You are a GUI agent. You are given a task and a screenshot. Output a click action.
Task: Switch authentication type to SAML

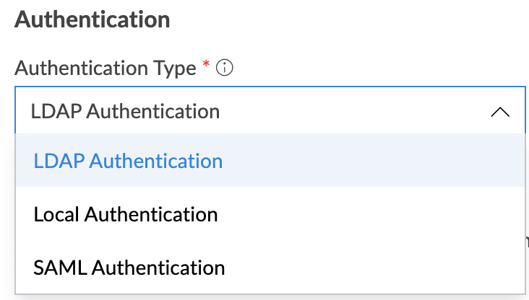pyautogui.click(x=129, y=268)
